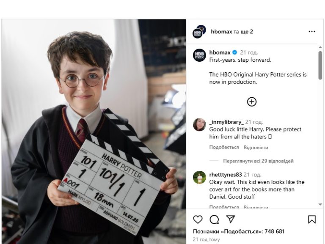Open _inmylibrary_ profile from username

(x=226, y=122)
